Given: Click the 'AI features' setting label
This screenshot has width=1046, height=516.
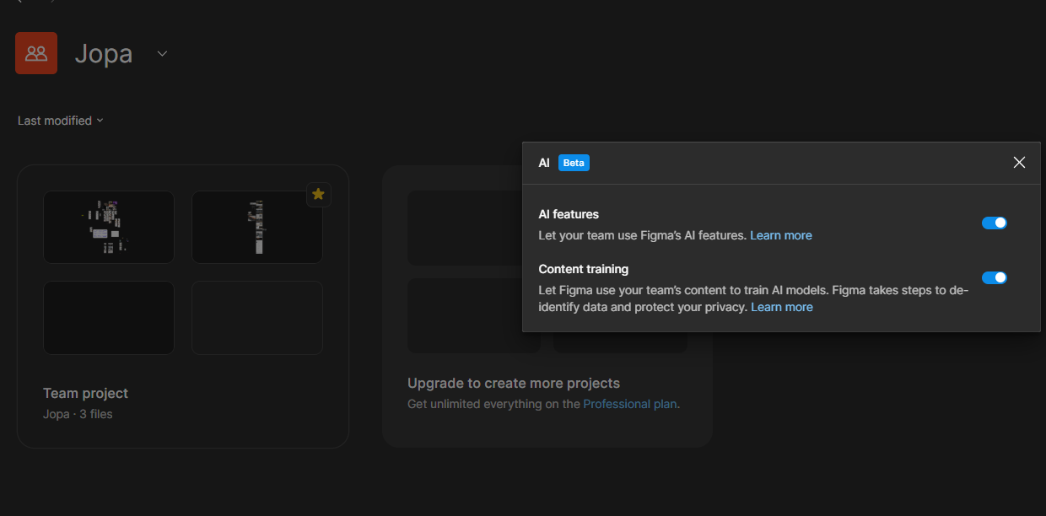Looking at the screenshot, I should point(569,214).
